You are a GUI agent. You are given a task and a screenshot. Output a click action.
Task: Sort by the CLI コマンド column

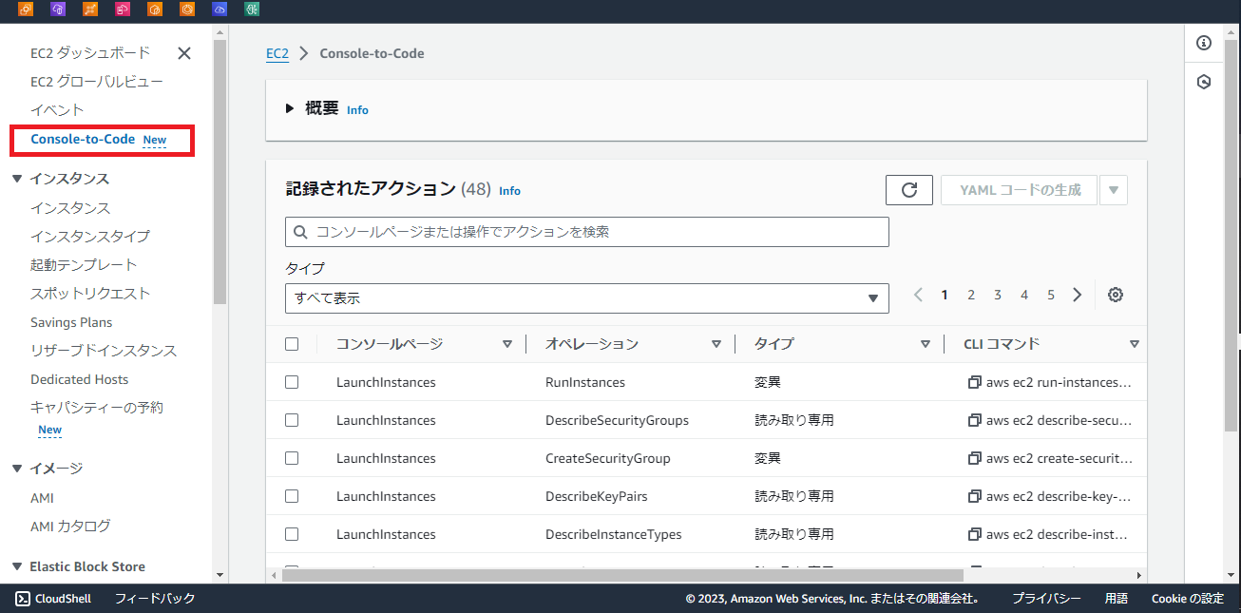1135,344
